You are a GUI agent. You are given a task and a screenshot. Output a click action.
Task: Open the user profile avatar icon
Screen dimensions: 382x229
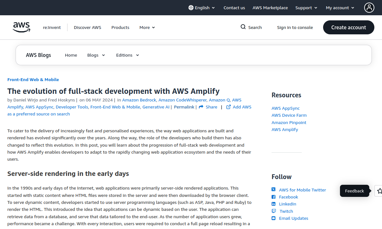click(369, 8)
